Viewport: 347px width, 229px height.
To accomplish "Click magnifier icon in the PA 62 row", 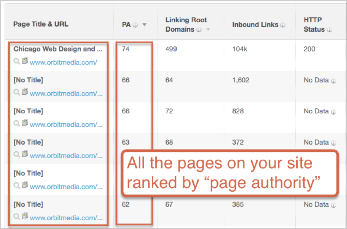I will 17,217.
